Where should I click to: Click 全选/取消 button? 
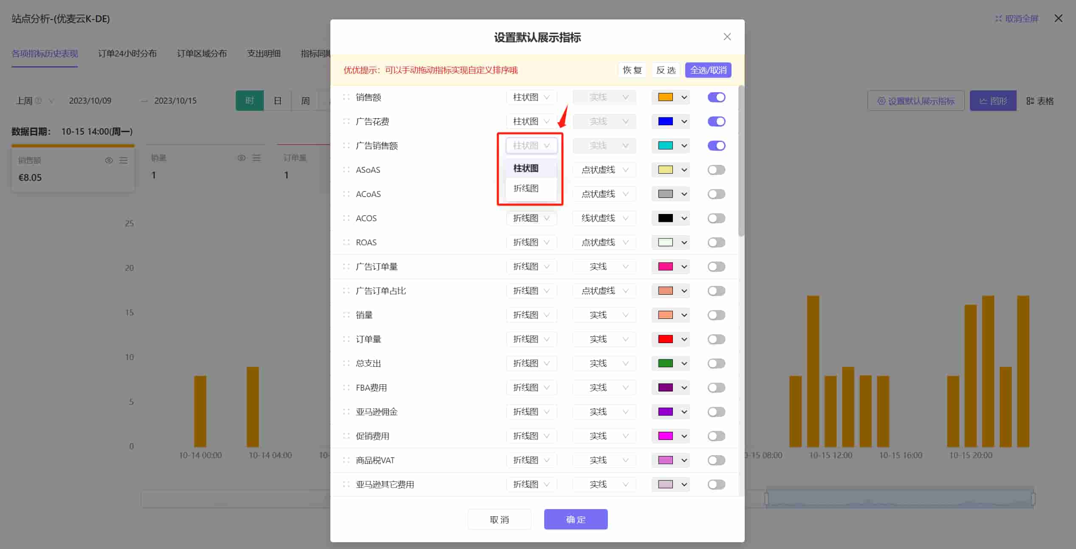coord(708,70)
